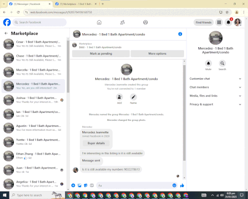Go back with the Marketplace arrow
This screenshot has width=248, height=199.
[x=6, y=33]
